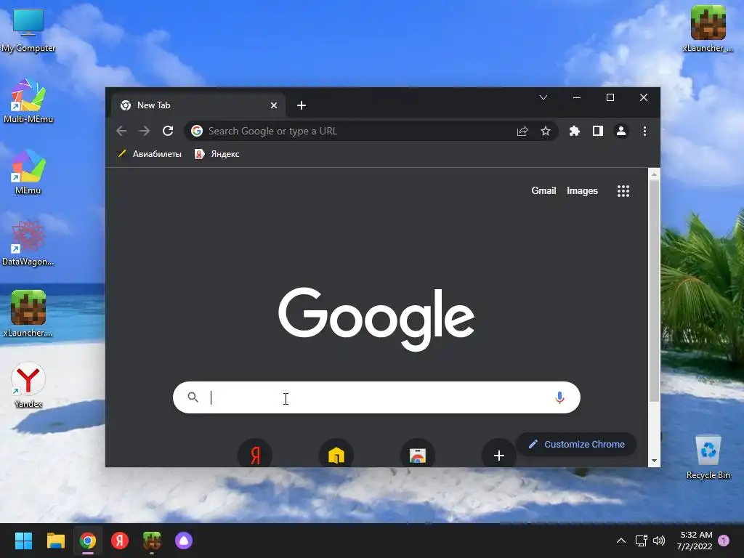Open Chrome's three-dot menu
744x558 pixels.
[x=644, y=131]
